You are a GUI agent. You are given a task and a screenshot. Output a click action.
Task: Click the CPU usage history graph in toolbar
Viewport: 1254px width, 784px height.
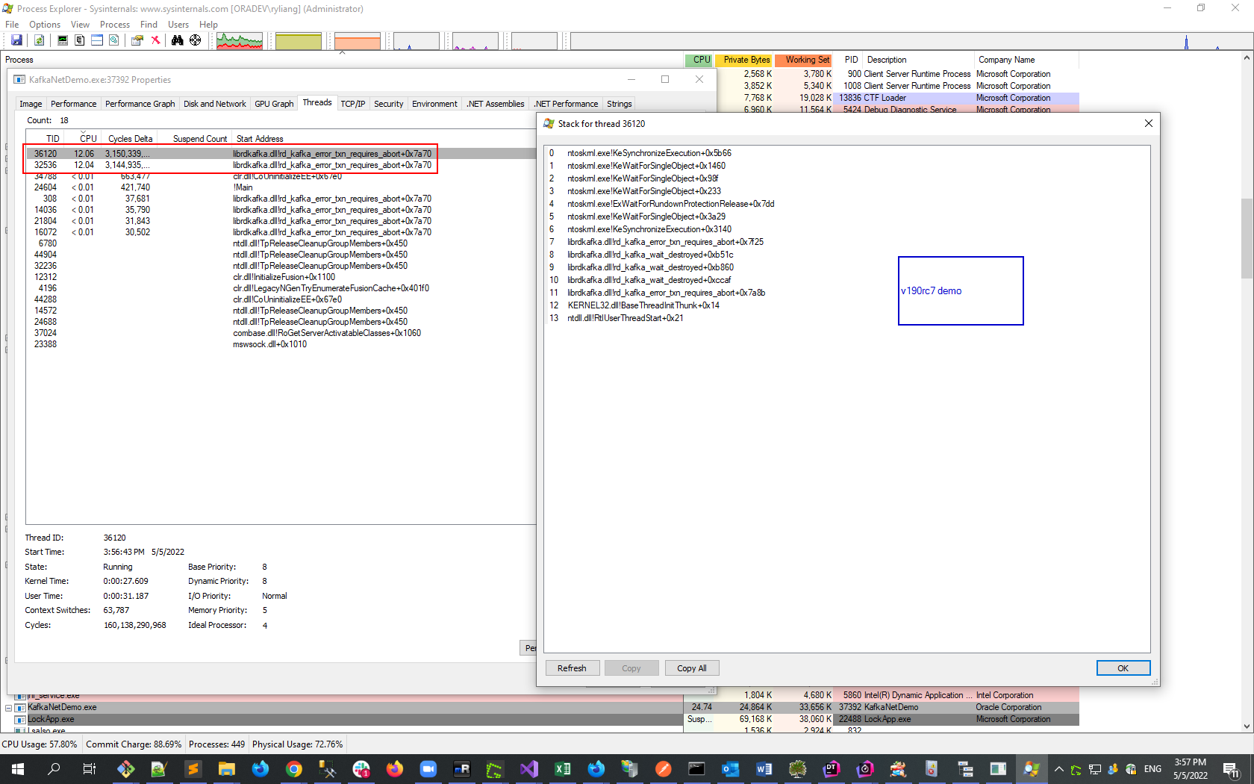click(240, 41)
